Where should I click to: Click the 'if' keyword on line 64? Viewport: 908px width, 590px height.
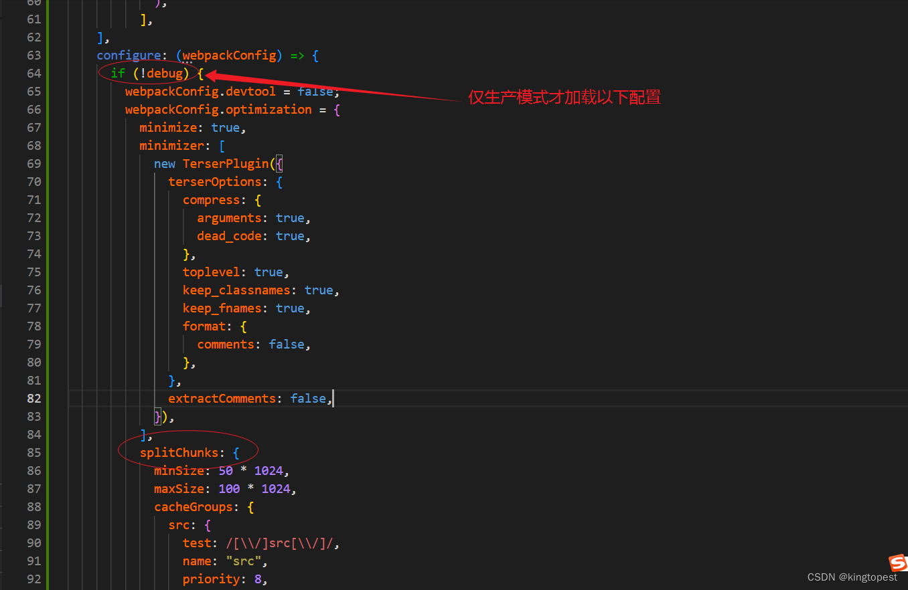coord(118,73)
